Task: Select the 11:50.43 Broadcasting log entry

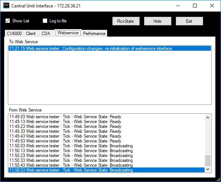Action: (x=106, y=165)
